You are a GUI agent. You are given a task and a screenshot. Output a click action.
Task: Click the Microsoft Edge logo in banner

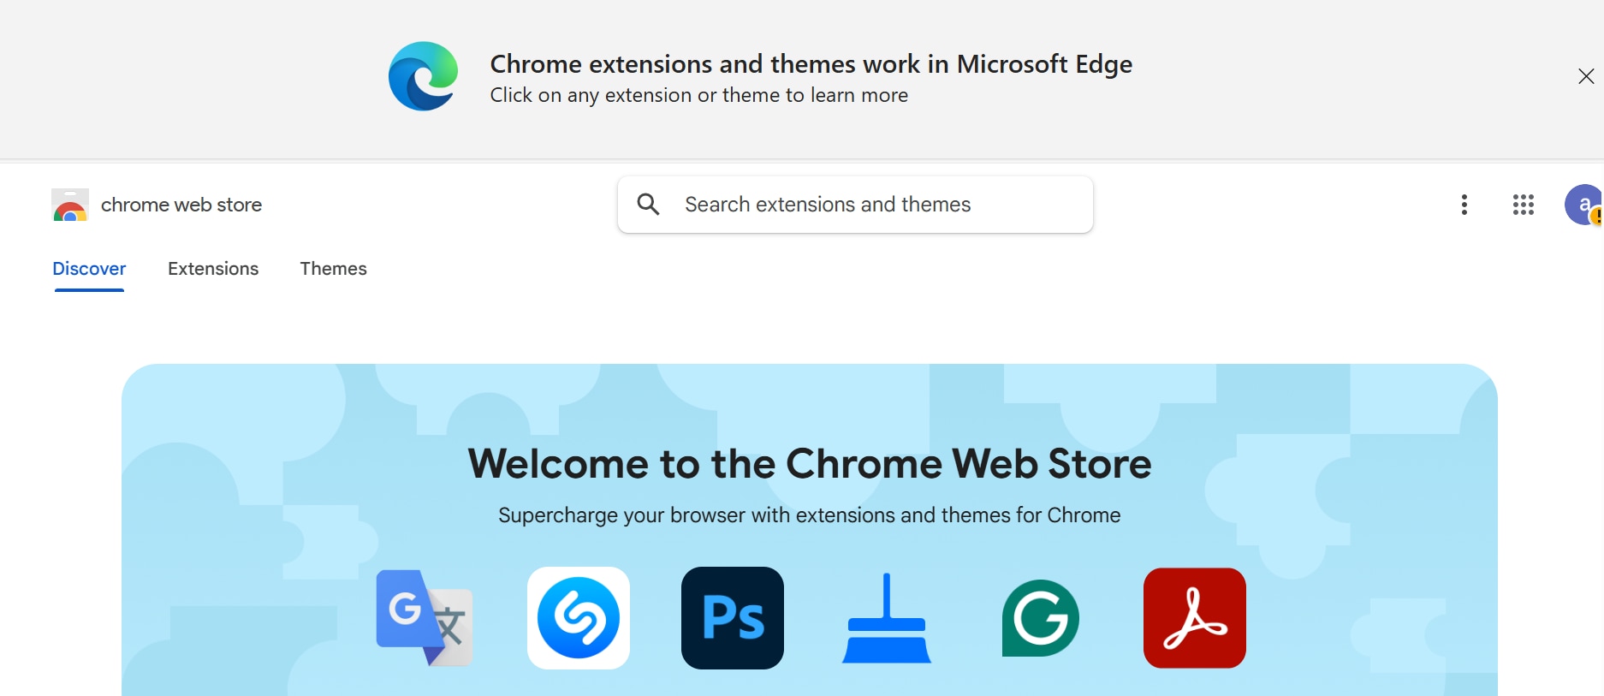pyautogui.click(x=423, y=76)
